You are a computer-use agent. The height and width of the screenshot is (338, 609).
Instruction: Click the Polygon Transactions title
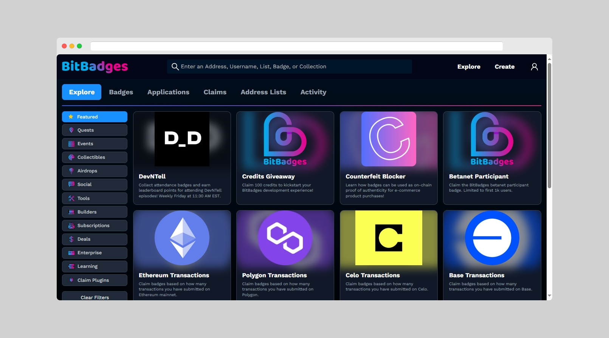click(x=274, y=275)
